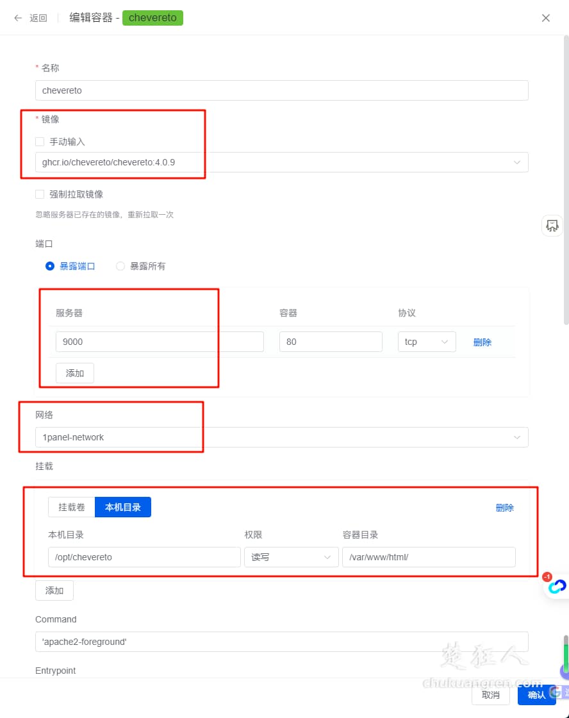Open the 1panel-network network dropdown
Screen dimensions: 569x718
(516, 437)
